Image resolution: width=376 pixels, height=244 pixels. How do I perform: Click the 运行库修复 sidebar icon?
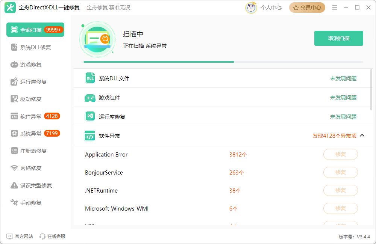click(14, 82)
